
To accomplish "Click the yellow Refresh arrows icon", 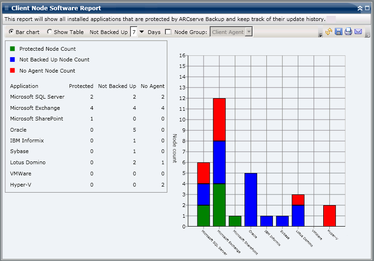I will pyautogui.click(x=329, y=32).
